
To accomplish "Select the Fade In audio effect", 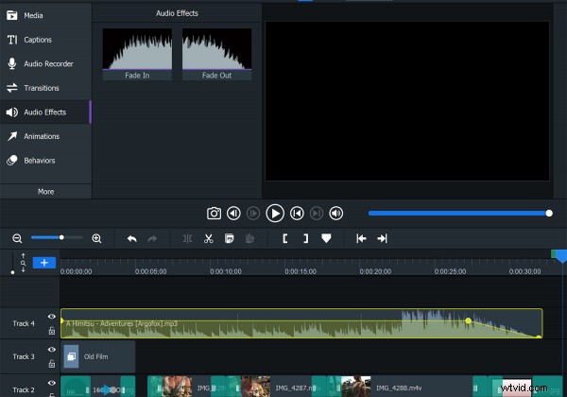I will point(137,54).
